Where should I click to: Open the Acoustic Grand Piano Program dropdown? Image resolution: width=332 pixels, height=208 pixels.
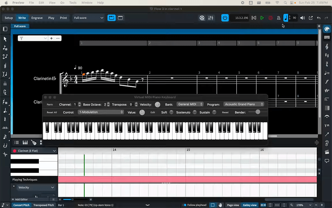tap(244, 104)
